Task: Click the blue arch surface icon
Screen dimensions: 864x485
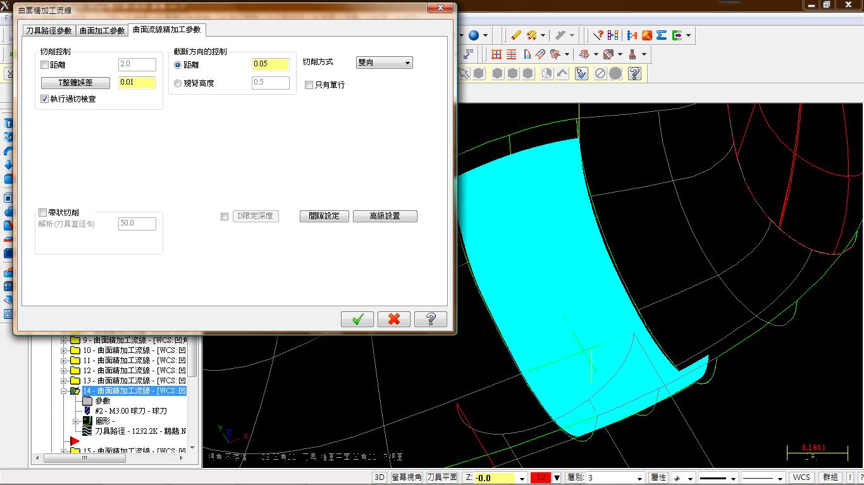Action: 527,54
